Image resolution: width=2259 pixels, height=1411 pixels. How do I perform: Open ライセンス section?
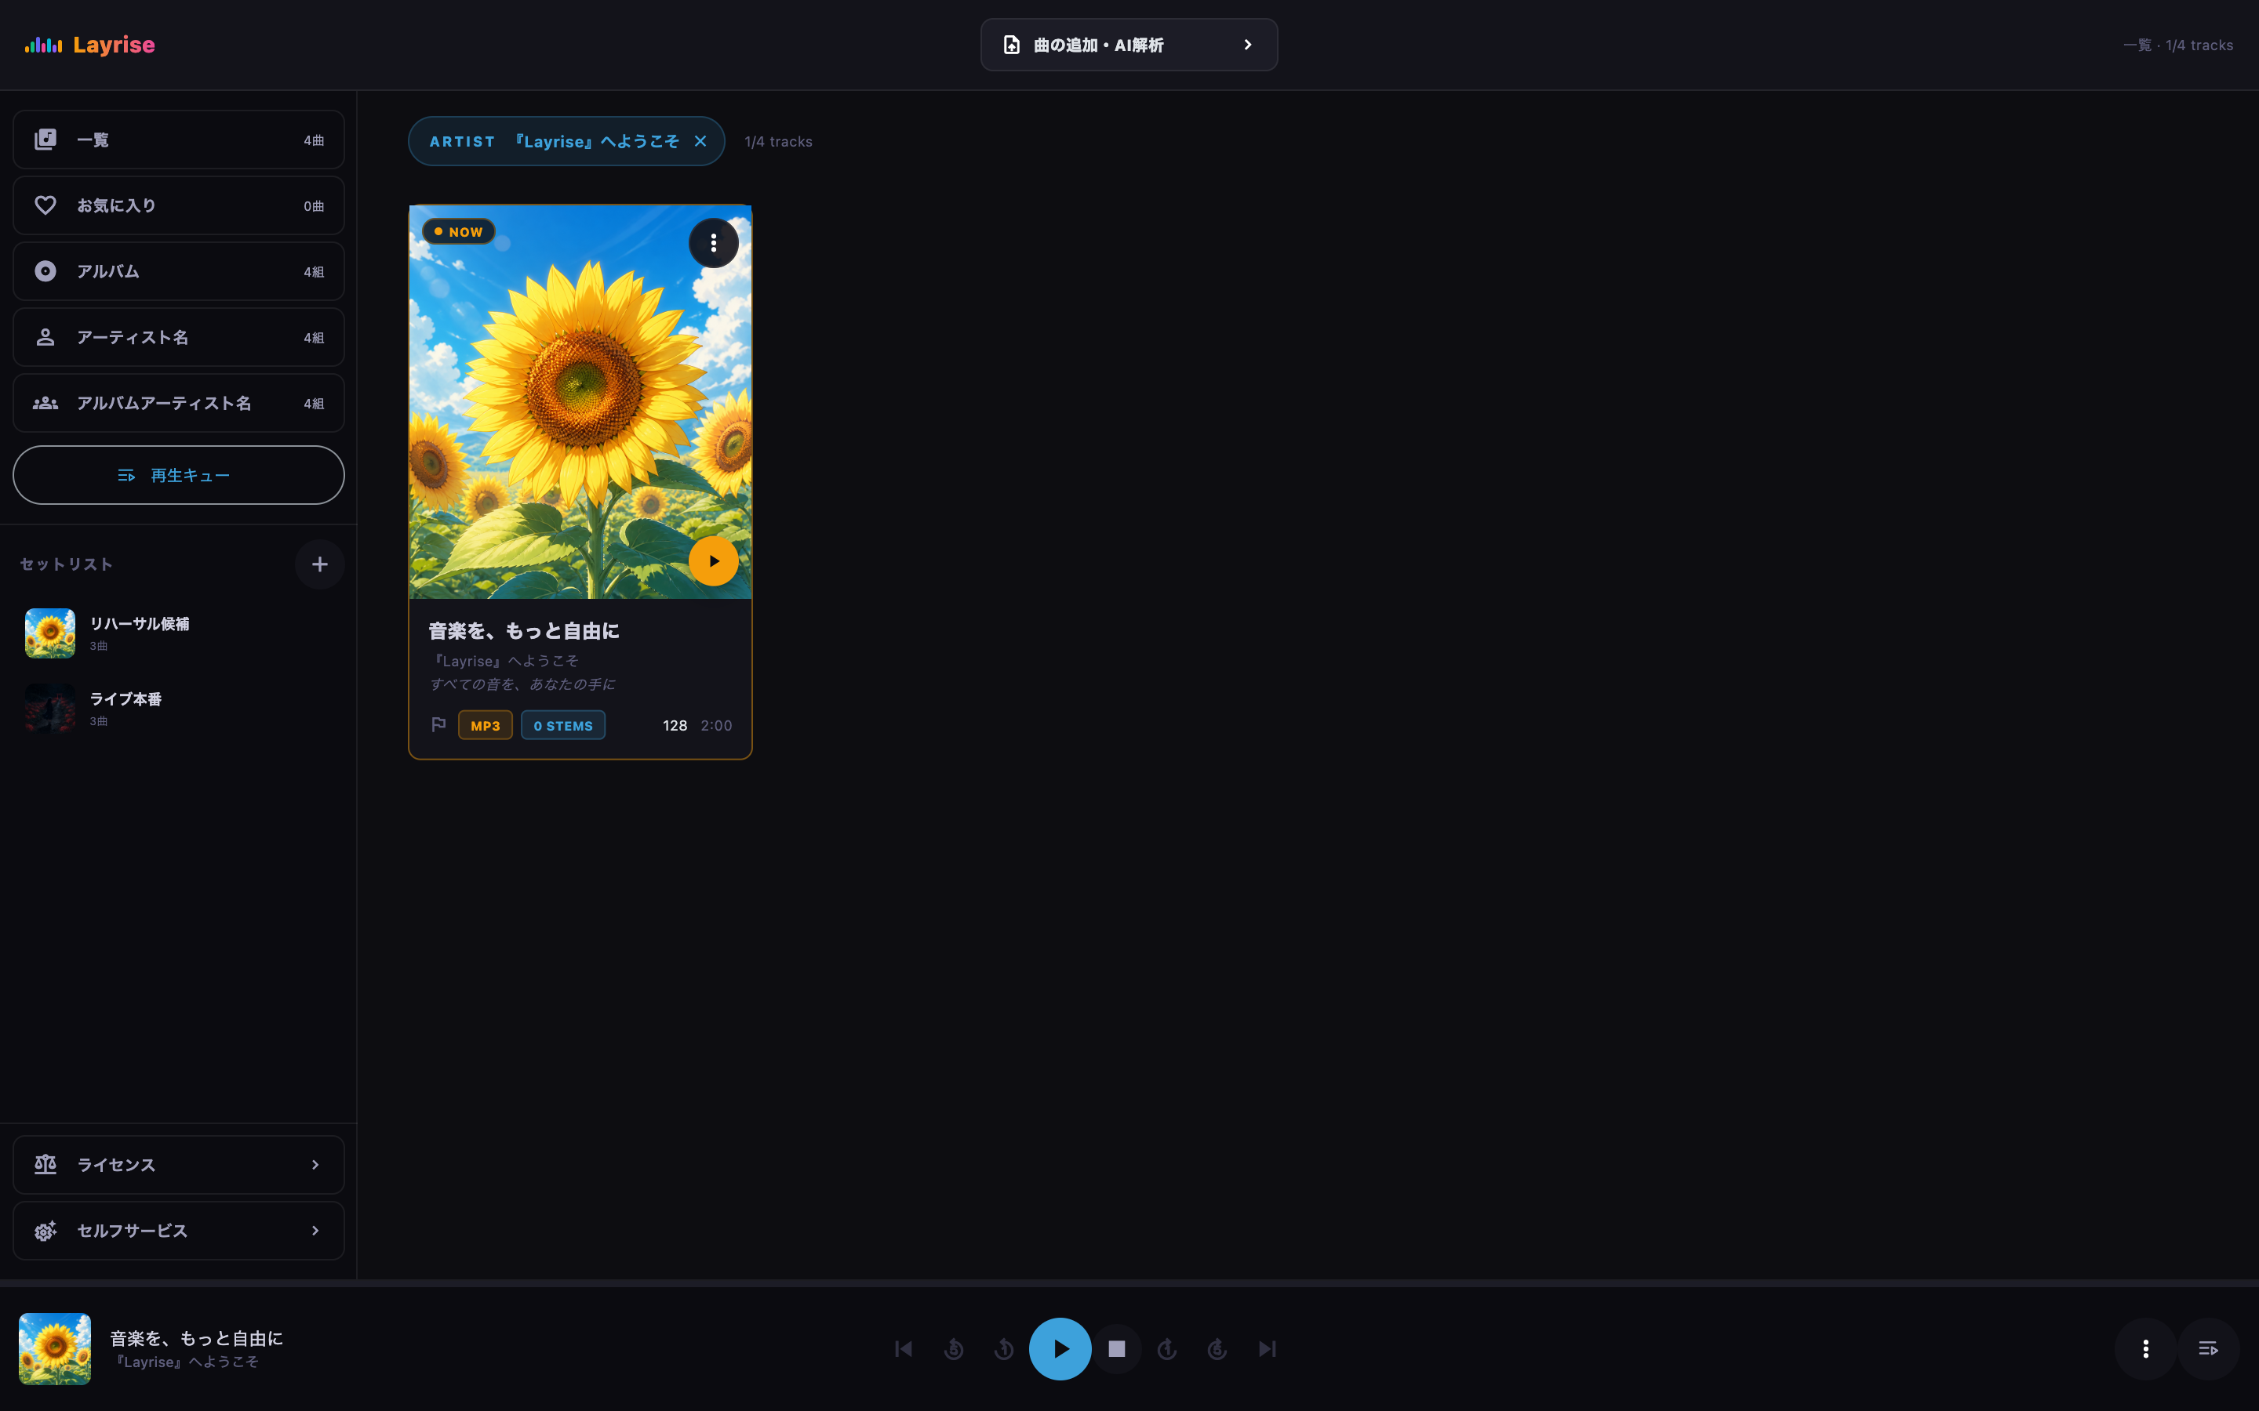click(178, 1165)
